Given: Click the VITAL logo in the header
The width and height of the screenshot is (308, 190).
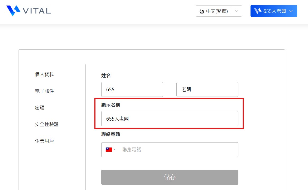Looking at the screenshot, I should [x=29, y=11].
